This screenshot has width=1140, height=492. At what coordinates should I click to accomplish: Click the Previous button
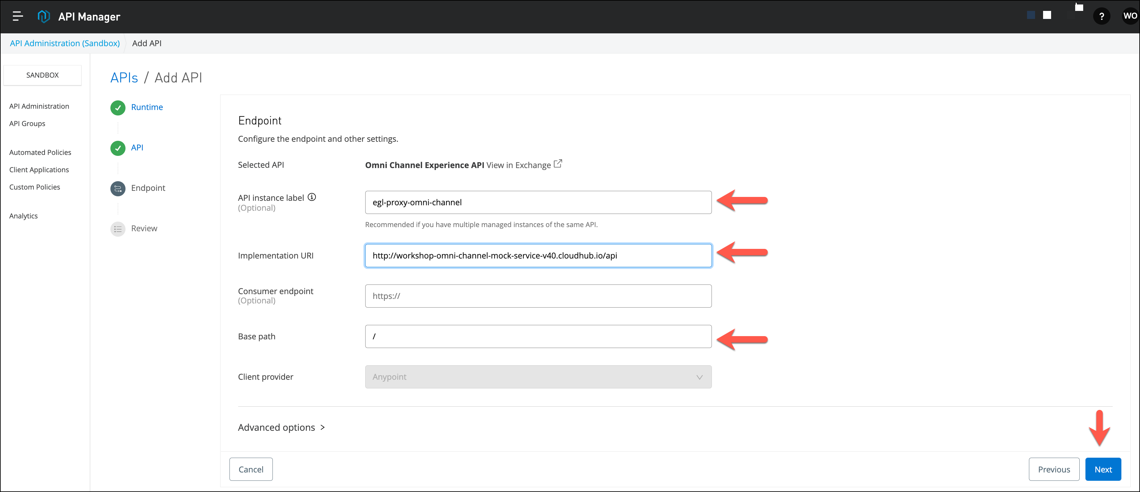click(x=1054, y=470)
